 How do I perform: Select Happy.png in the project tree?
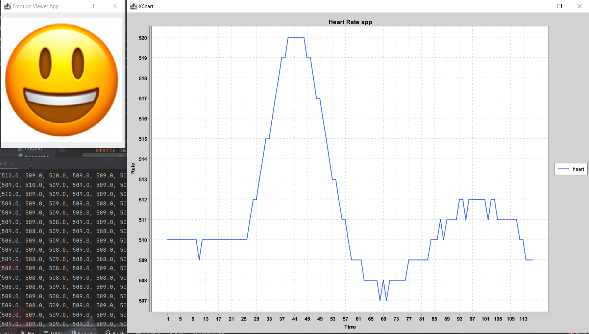click(x=37, y=157)
